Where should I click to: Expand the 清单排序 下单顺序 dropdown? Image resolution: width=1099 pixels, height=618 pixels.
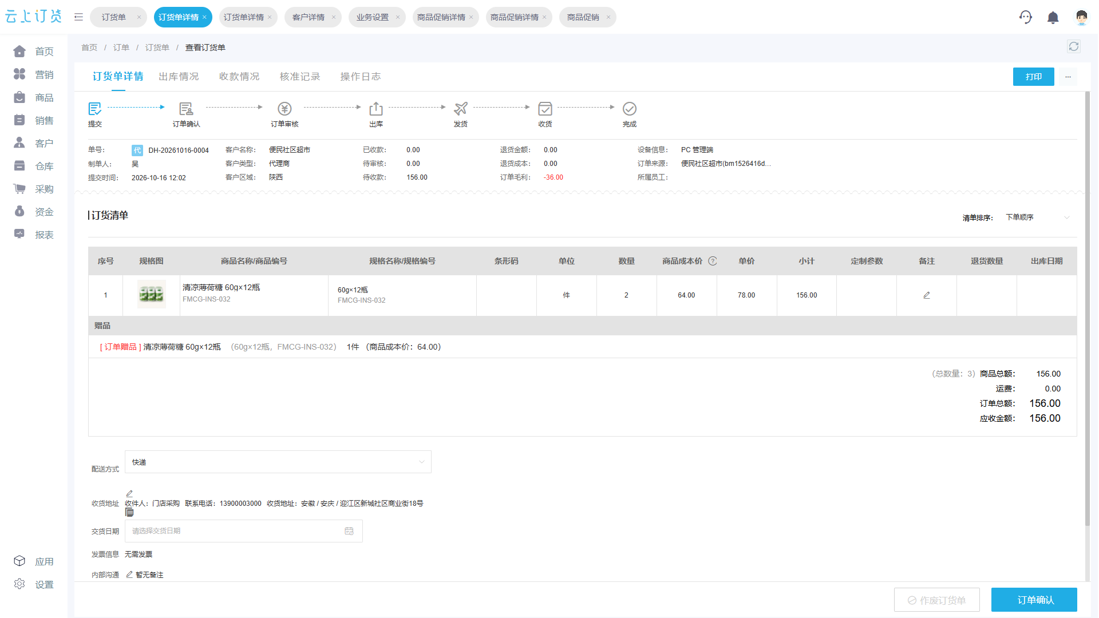click(1037, 217)
